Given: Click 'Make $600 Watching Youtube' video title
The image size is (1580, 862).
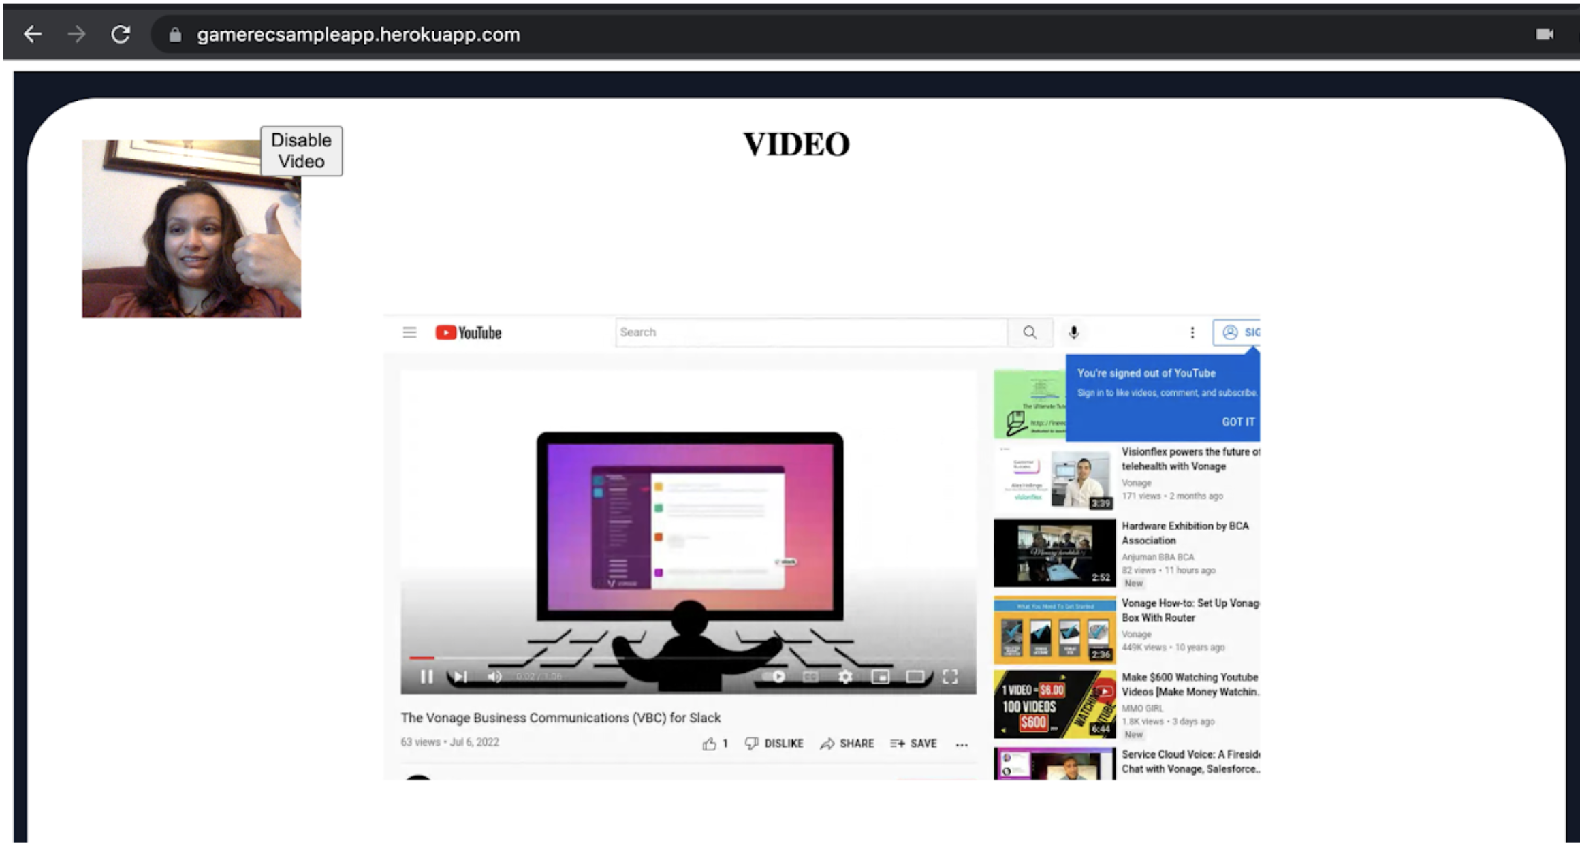Looking at the screenshot, I should pyautogui.click(x=1190, y=684).
